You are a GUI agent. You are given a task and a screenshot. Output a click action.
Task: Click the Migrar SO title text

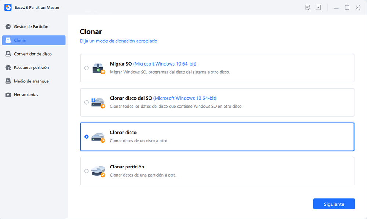pos(121,64)
